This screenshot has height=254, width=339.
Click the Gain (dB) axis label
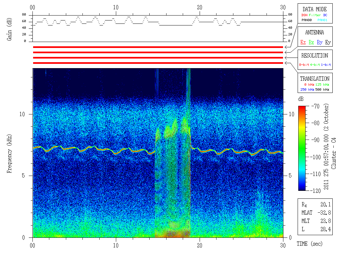9,29
